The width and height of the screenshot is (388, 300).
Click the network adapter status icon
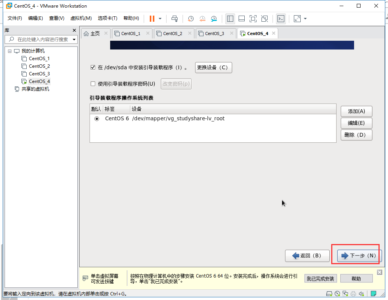345,294
